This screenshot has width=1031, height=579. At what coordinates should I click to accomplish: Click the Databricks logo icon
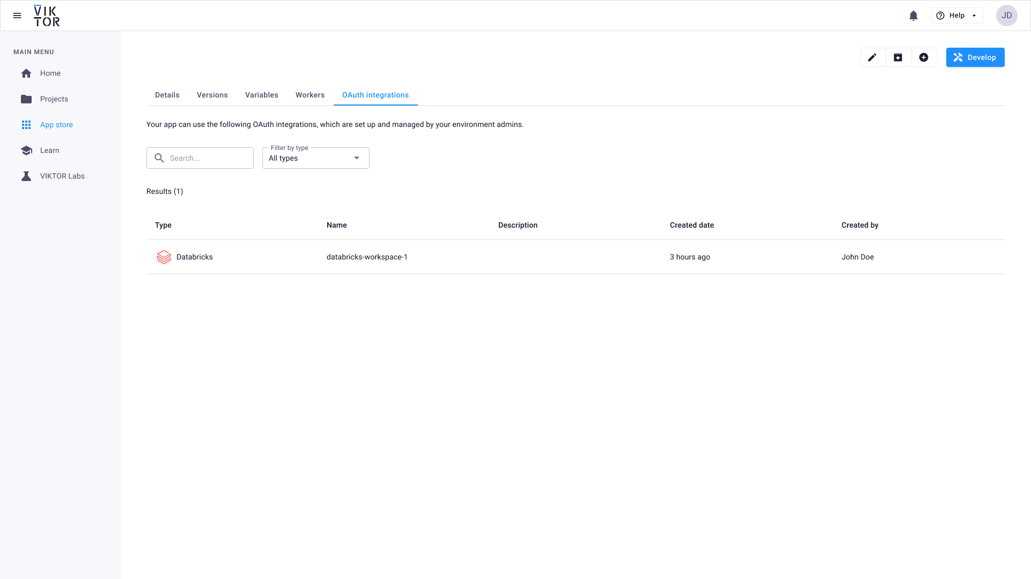point(164,257)
